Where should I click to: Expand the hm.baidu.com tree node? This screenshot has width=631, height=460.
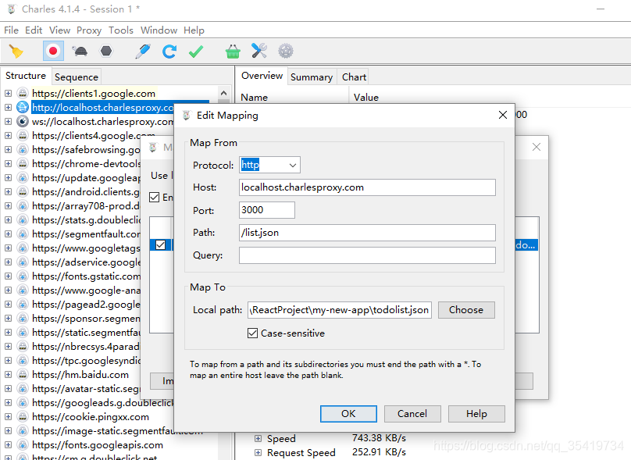tap(8, 375)
